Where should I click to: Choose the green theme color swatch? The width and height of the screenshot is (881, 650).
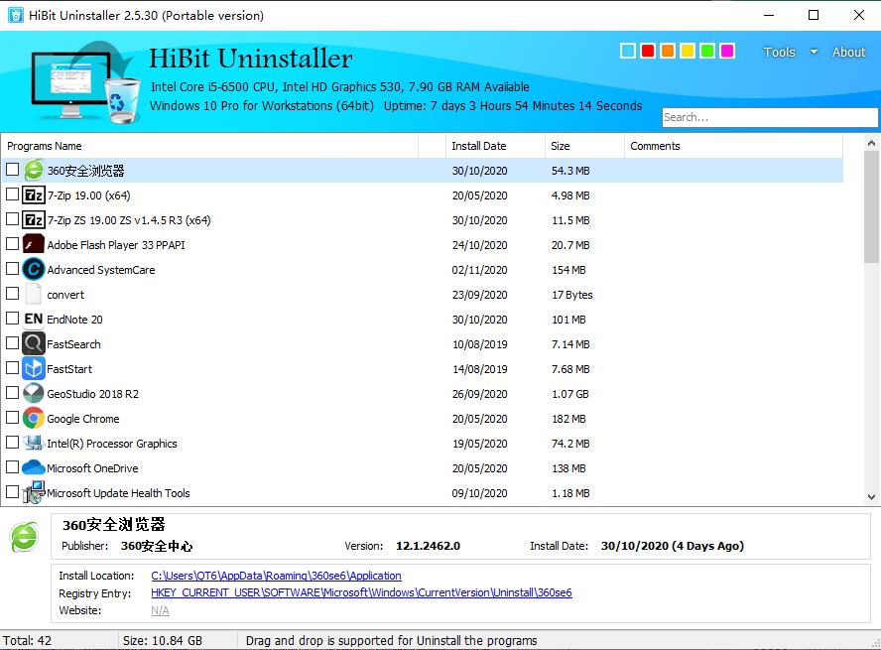[707, 51]
